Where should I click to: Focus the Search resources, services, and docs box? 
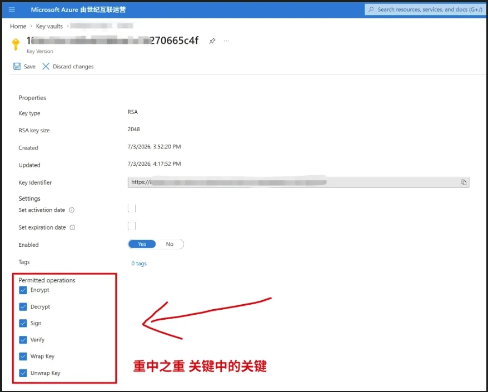click(426, 9)
